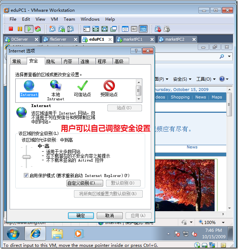This screenshot has width=238, height=249.
Task: Click the red Power Off toolbar icon
Action: [x=11, y=29]
